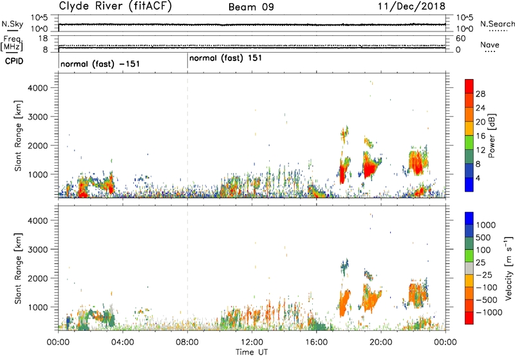This screenshot has height=356, width=515.
Task: Click the 'CPID' row label
Action: (14, 61)
